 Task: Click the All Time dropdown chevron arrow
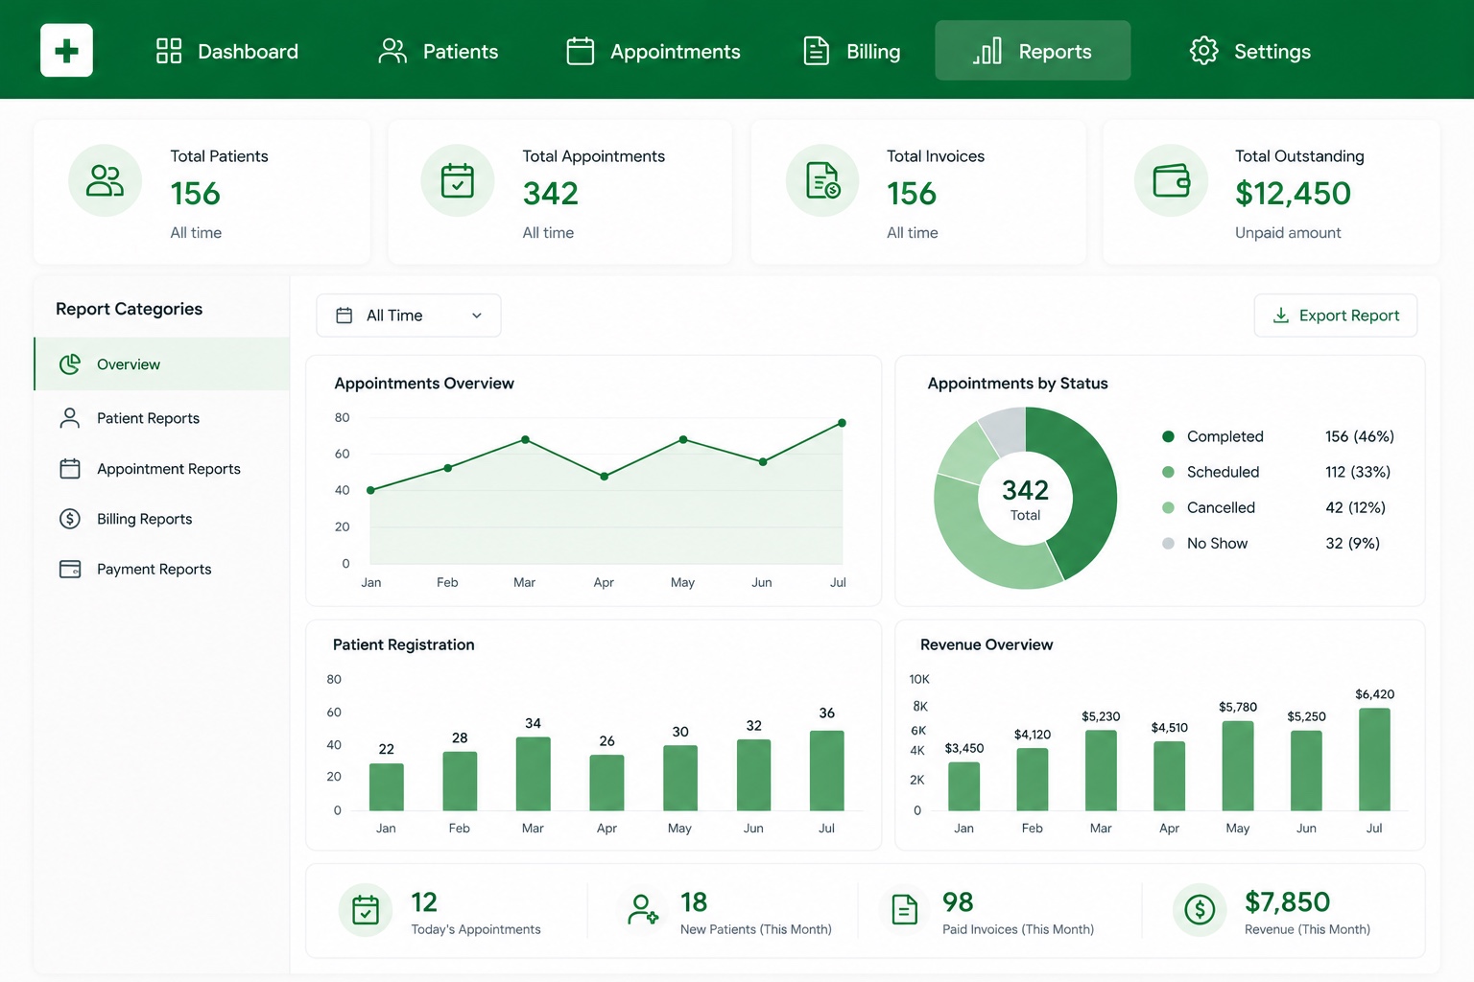(x=477, y=316)
